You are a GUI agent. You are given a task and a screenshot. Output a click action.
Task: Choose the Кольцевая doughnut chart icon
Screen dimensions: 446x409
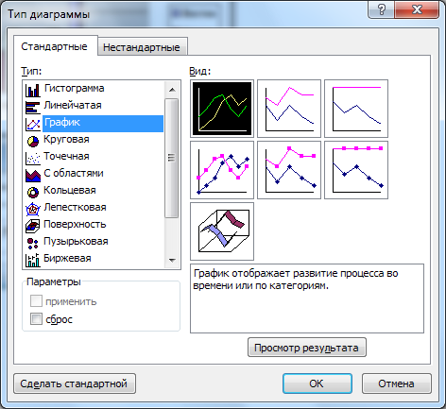point(33,192)
